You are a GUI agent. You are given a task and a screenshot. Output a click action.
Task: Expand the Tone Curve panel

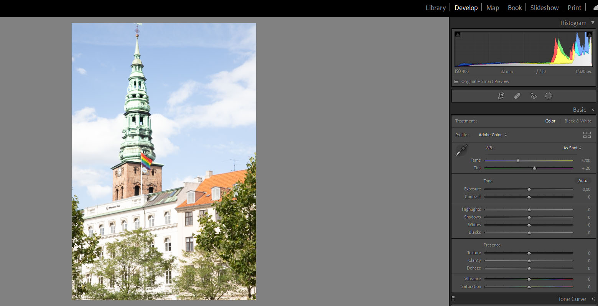click(593, 299)
